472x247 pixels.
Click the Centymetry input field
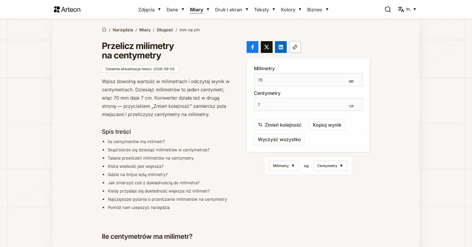tap(308, 105)
